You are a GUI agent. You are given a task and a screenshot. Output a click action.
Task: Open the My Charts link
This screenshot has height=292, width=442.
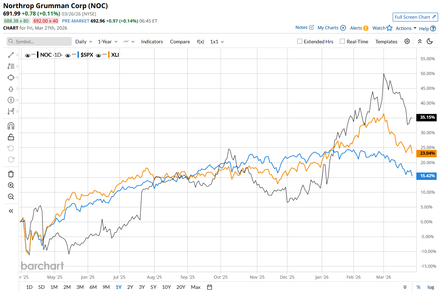[328, 27]
